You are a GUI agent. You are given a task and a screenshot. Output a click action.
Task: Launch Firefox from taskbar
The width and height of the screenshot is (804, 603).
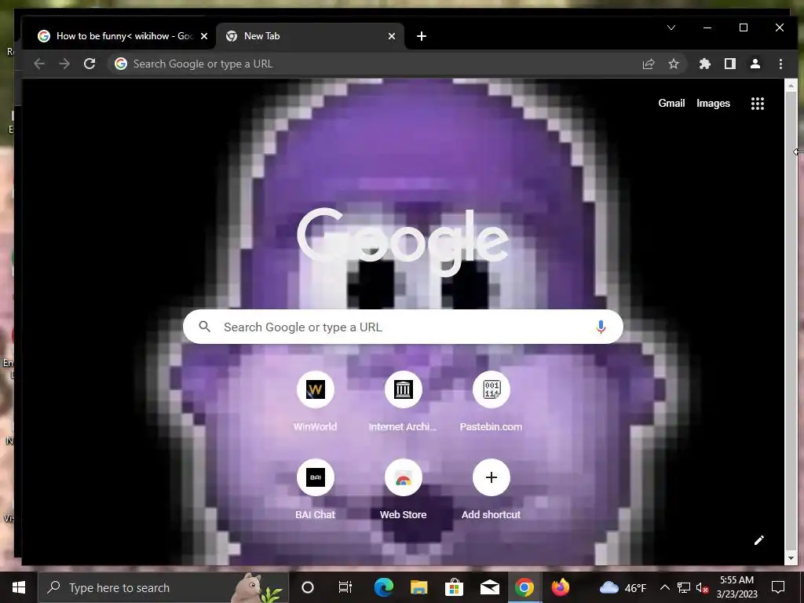pyautogui.click(x=560, y=587)
